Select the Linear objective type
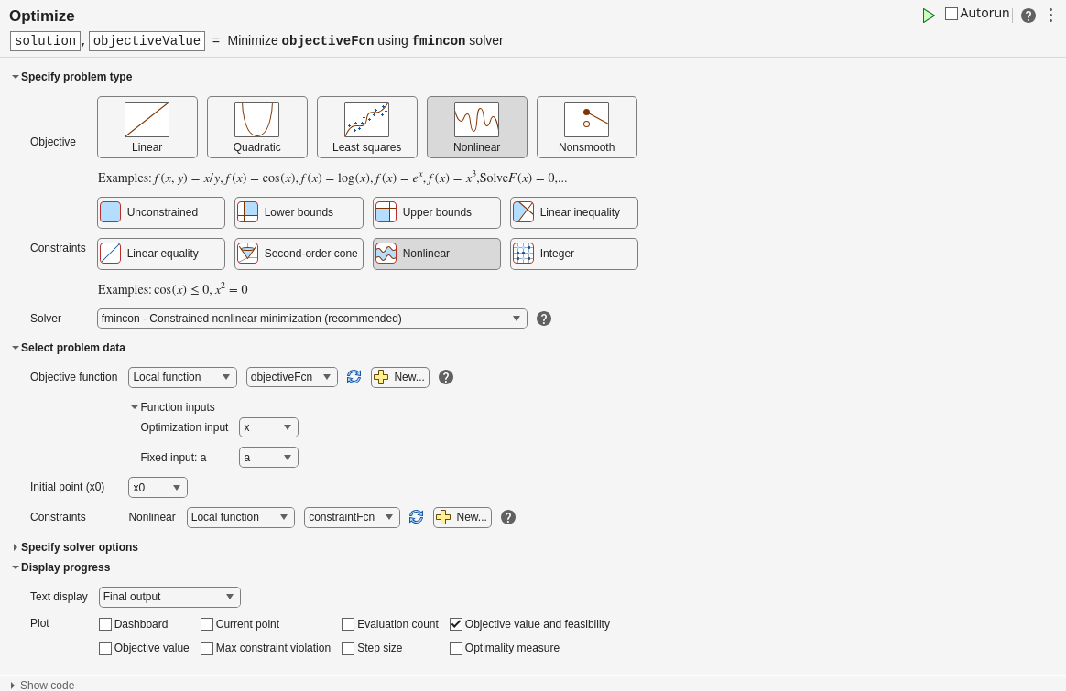 [x=147, y=126]
